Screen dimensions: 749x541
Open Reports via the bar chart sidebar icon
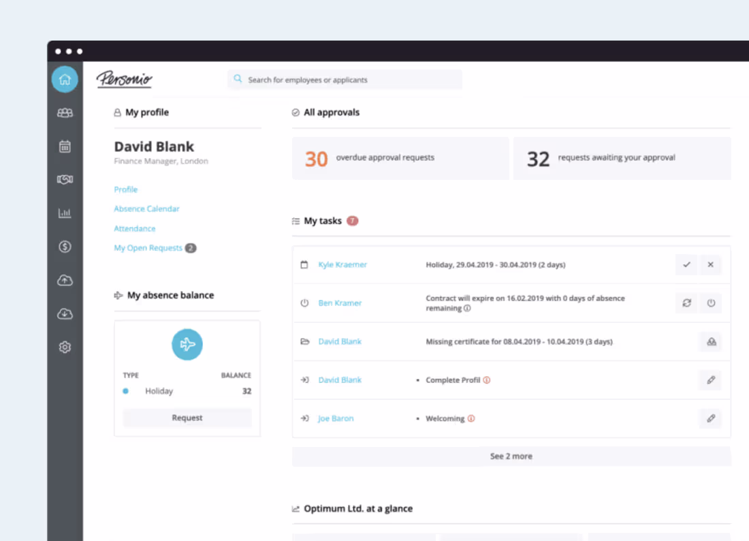[65, 213]
